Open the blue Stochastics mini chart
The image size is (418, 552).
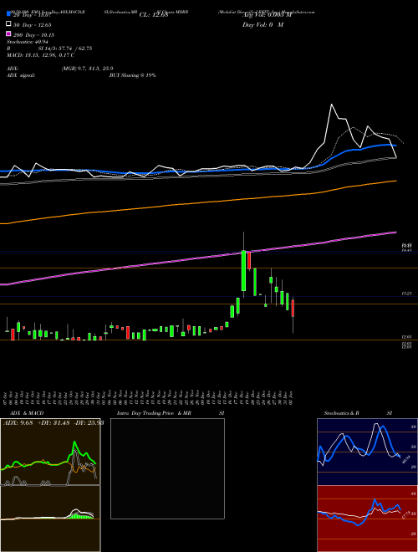pos(367,452)
